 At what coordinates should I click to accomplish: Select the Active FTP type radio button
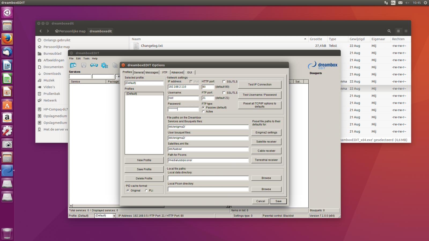(x=203, y=112)
